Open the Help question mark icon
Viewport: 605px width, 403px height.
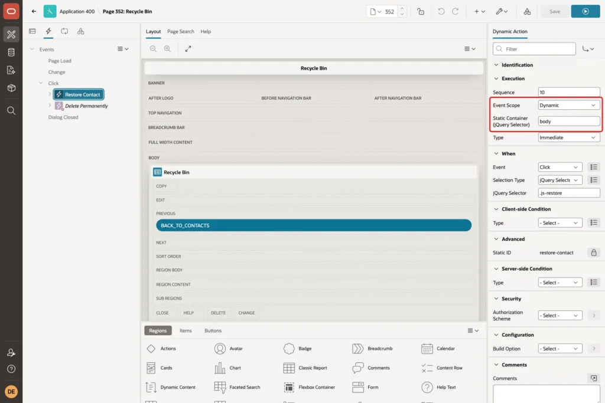[11, 369]
